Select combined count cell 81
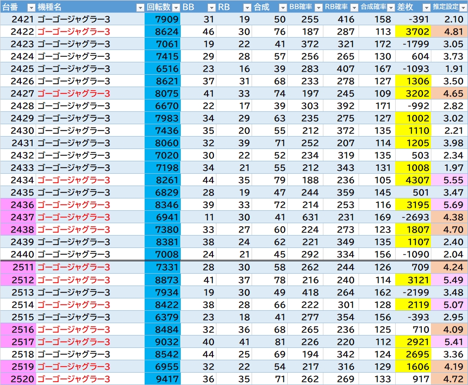Viewport: 468px width, 385px height. coord(270,342)
